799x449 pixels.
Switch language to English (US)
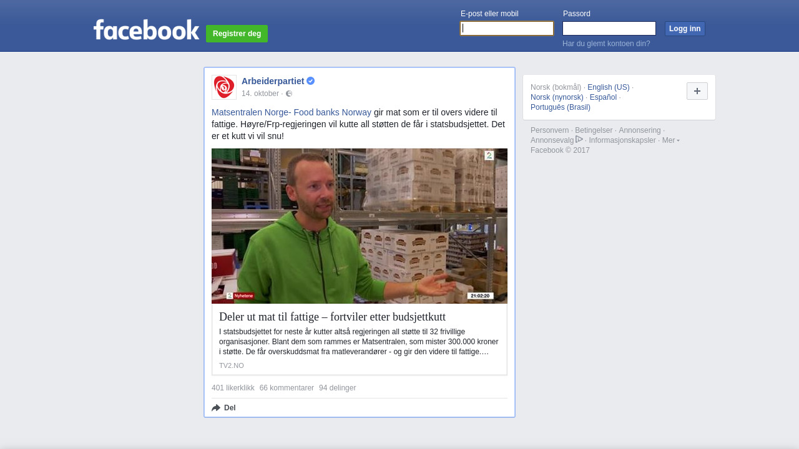609,87
